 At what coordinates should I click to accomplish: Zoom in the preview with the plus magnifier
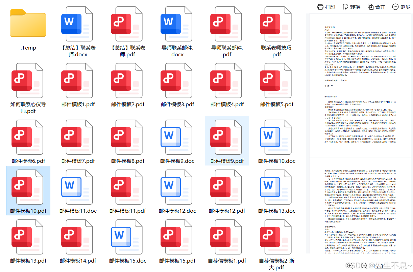tap(349, 266)
